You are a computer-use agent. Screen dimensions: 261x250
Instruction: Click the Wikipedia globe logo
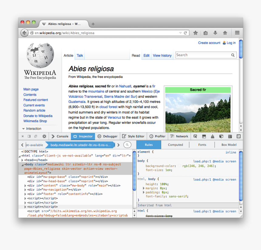tap(40, 55)
